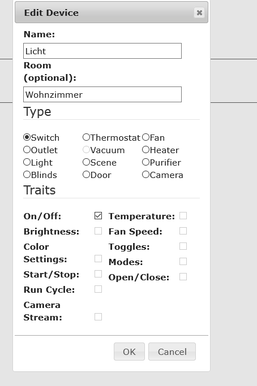Click the Cancel button

pos(172,352)
